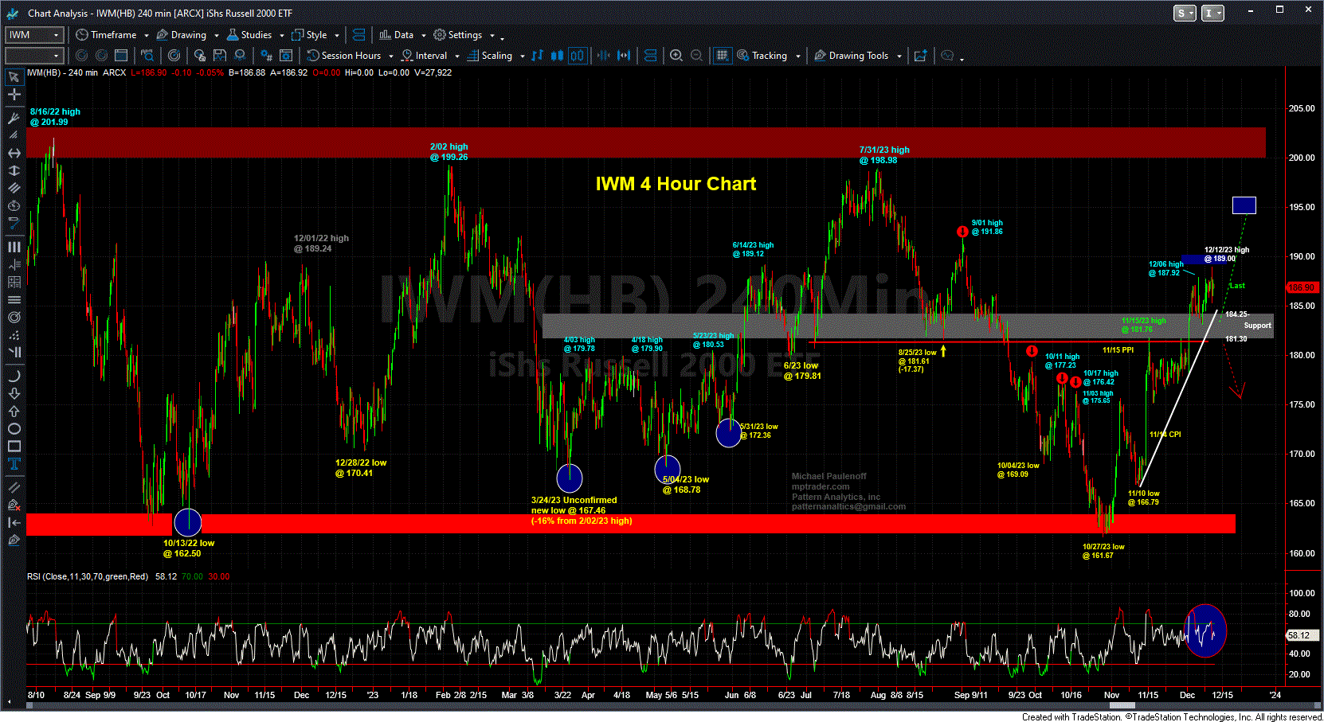Click the Tracking button

(762, 55)
